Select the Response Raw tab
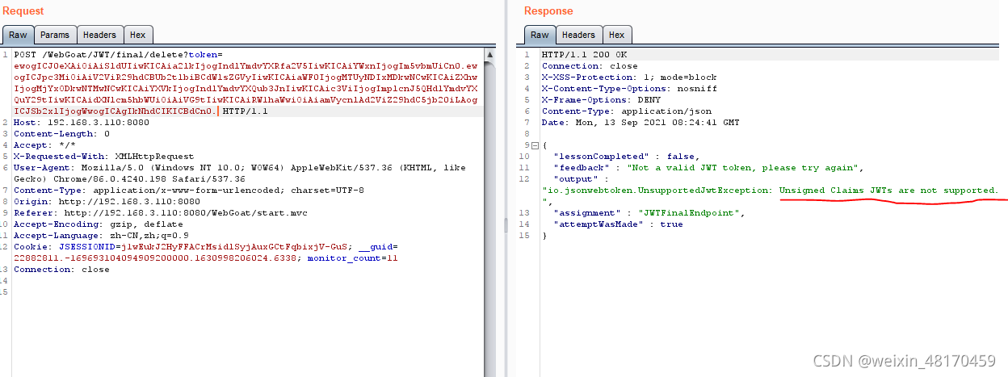This screenshot has width=1008, height=377. pos(540,35)
